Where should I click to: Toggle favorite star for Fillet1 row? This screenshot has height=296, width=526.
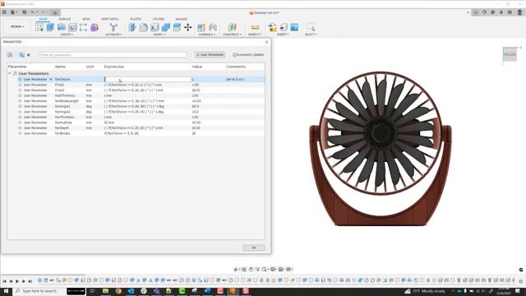coord(20,85)
